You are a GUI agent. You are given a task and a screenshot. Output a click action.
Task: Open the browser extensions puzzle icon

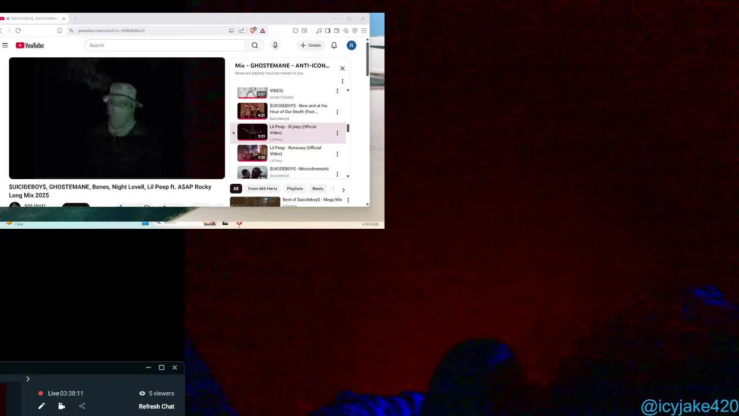pyautogui.click(x=296, y=31)
